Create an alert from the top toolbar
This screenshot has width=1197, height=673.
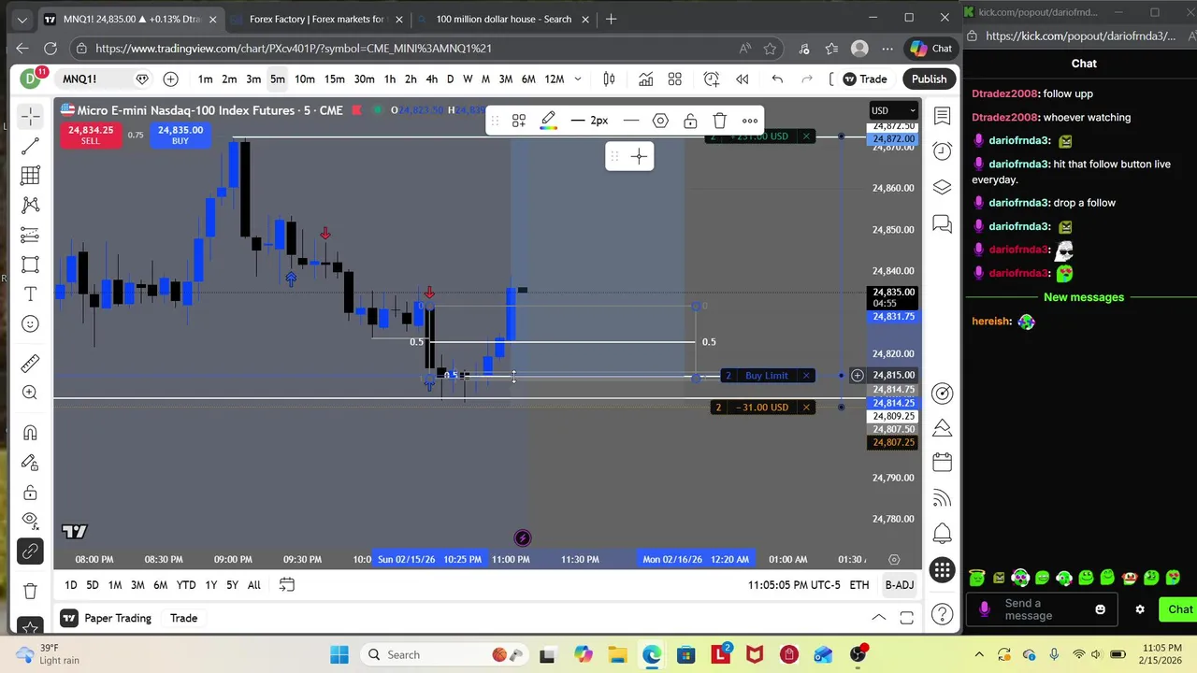tap(712, 79)
